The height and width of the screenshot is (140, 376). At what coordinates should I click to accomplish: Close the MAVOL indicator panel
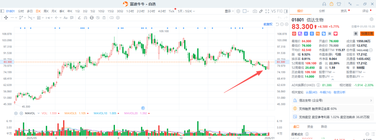[21, 113]
